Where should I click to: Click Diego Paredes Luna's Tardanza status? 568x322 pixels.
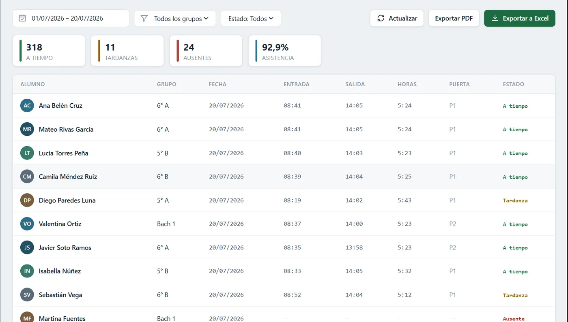(x=515, y=200)
